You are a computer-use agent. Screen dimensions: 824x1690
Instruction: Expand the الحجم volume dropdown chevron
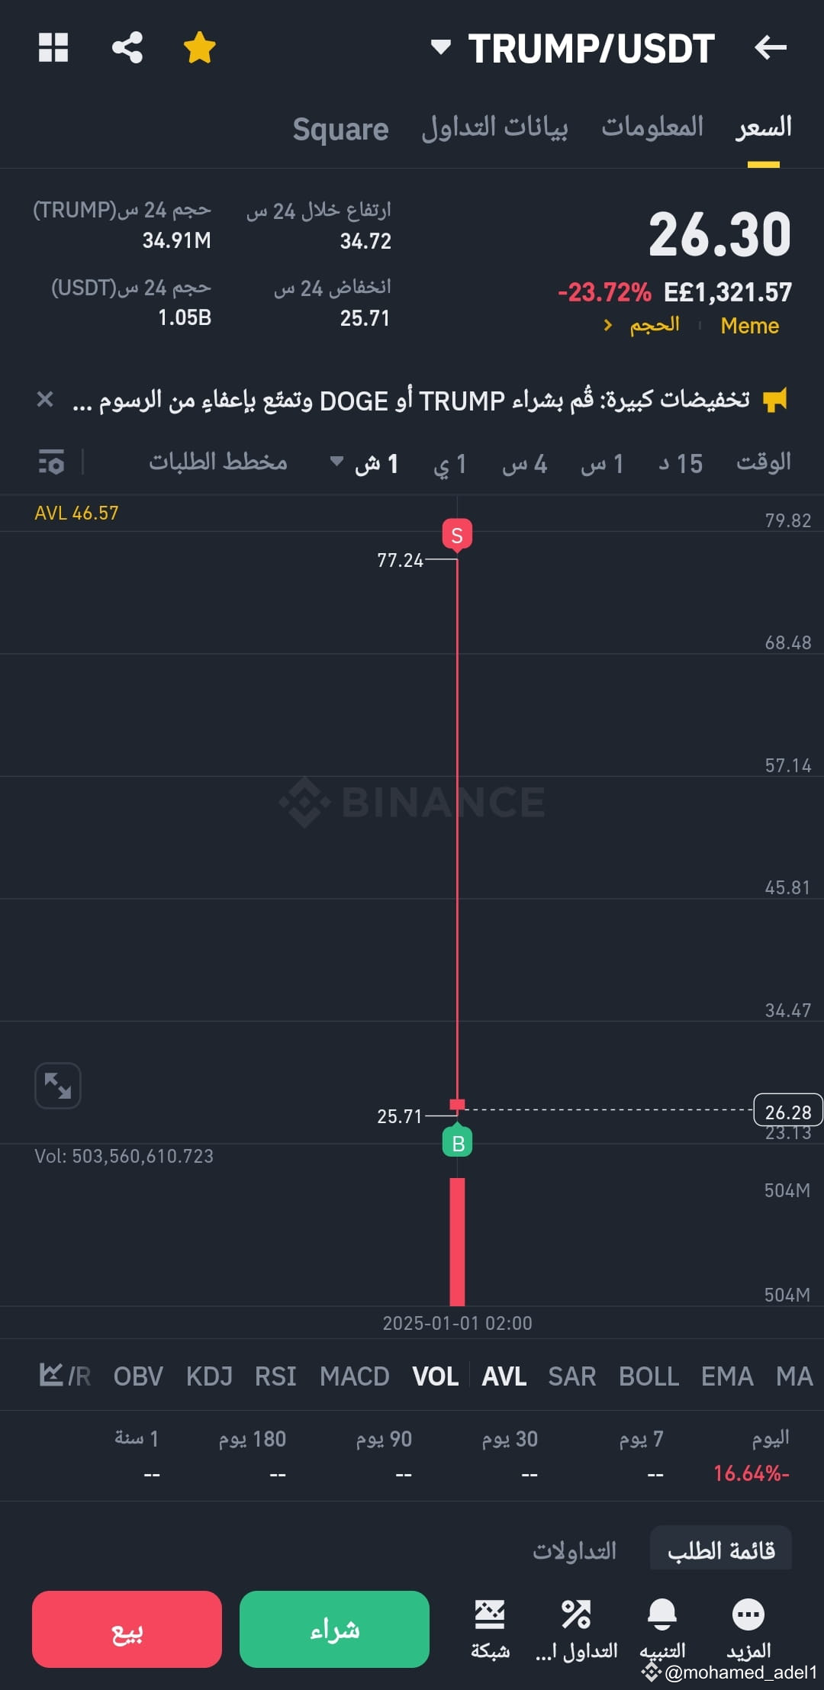tap(607, 324)
